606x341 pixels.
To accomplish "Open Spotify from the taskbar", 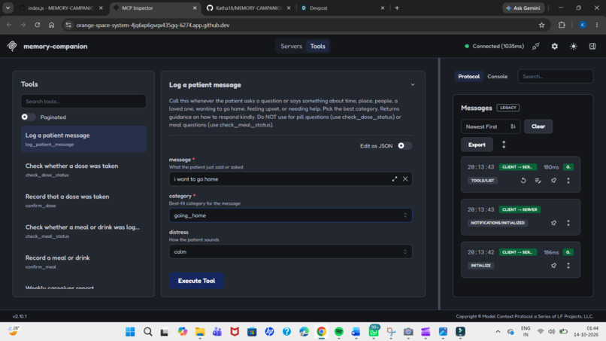I will pos(338,332).
